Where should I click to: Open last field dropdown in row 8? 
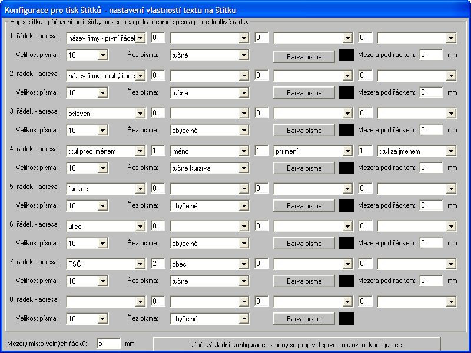pos(417,302)
